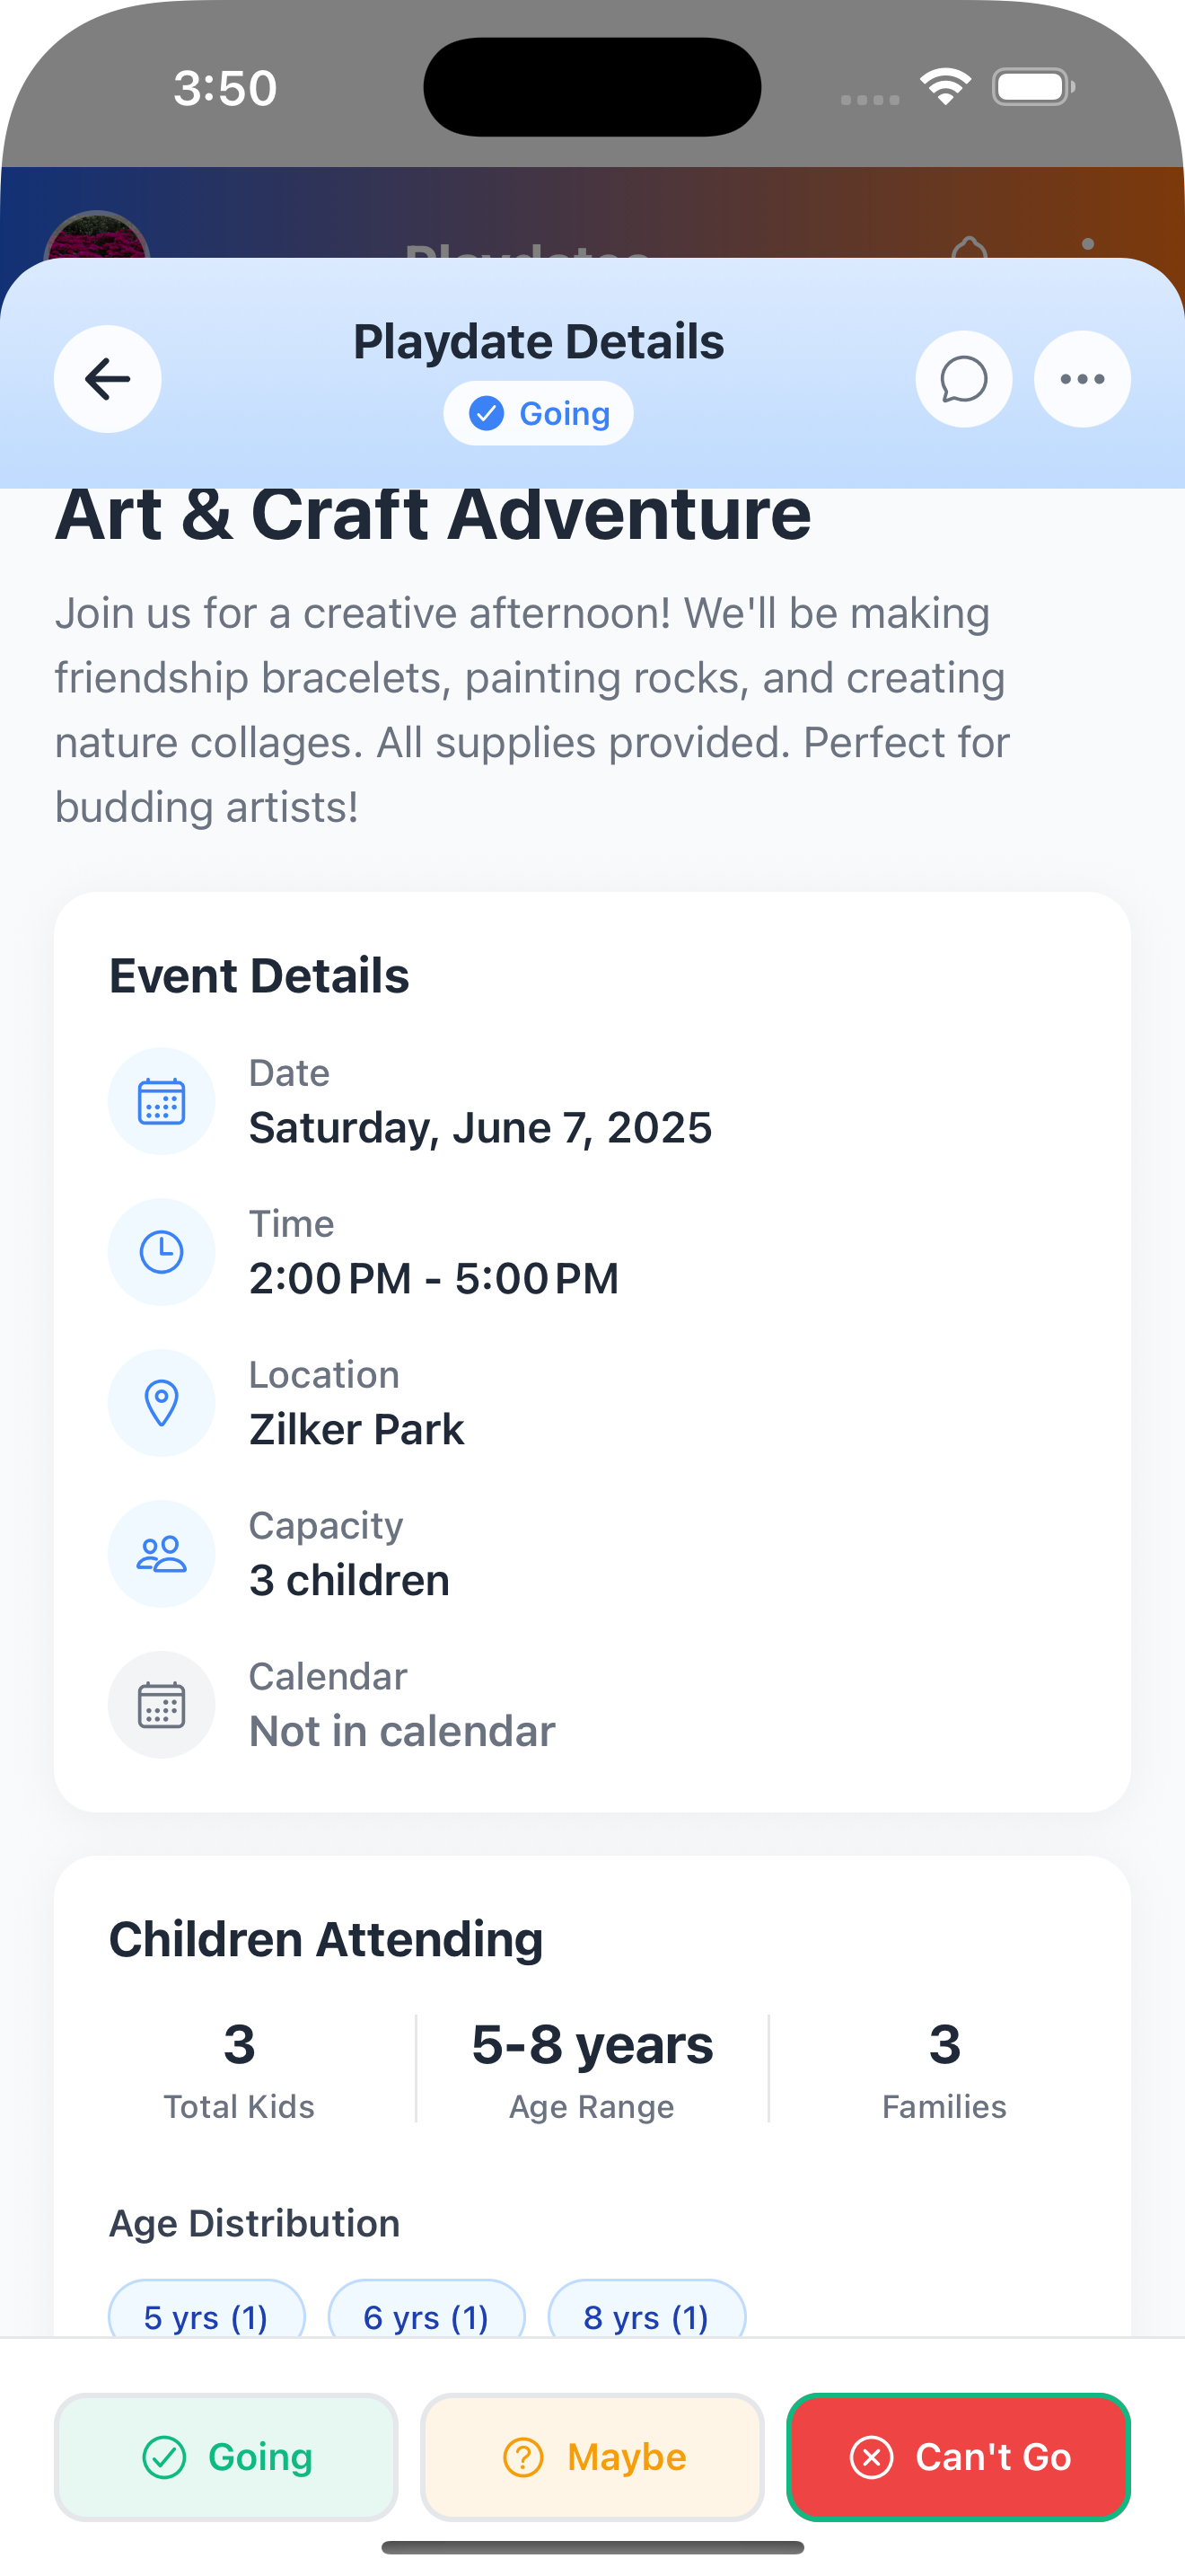This screenshot has width=1185, height=2576.
Task: Tap the Location pin icon
Action: coord(162,1403)
